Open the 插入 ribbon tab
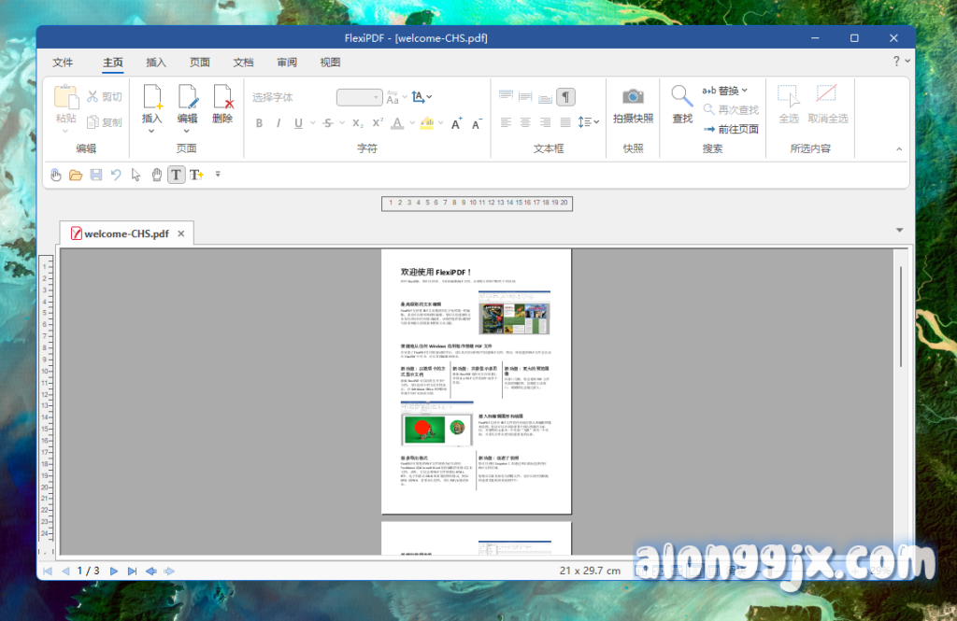This screenshot has height=621, width=957. 156,63
